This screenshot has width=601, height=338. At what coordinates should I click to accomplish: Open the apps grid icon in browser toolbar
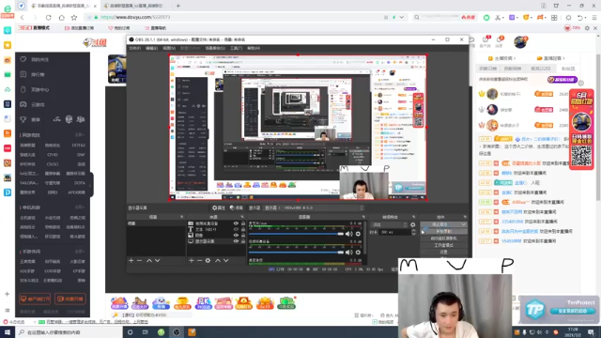pos(554,17)
